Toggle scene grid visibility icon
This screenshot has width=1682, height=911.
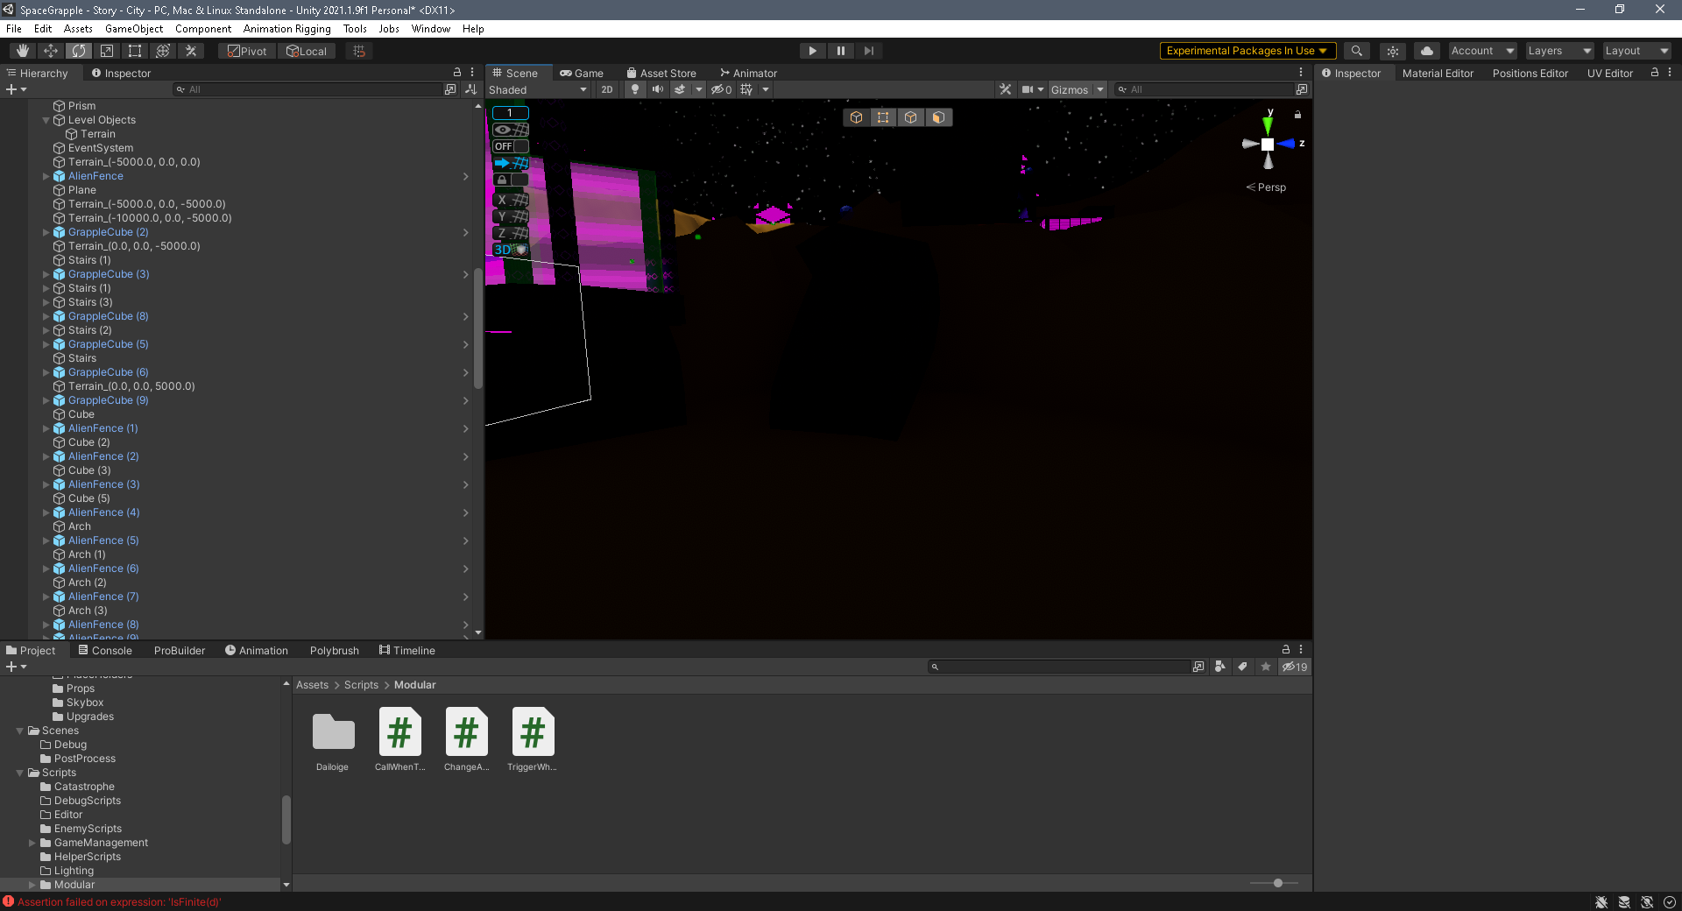point(746,89)
